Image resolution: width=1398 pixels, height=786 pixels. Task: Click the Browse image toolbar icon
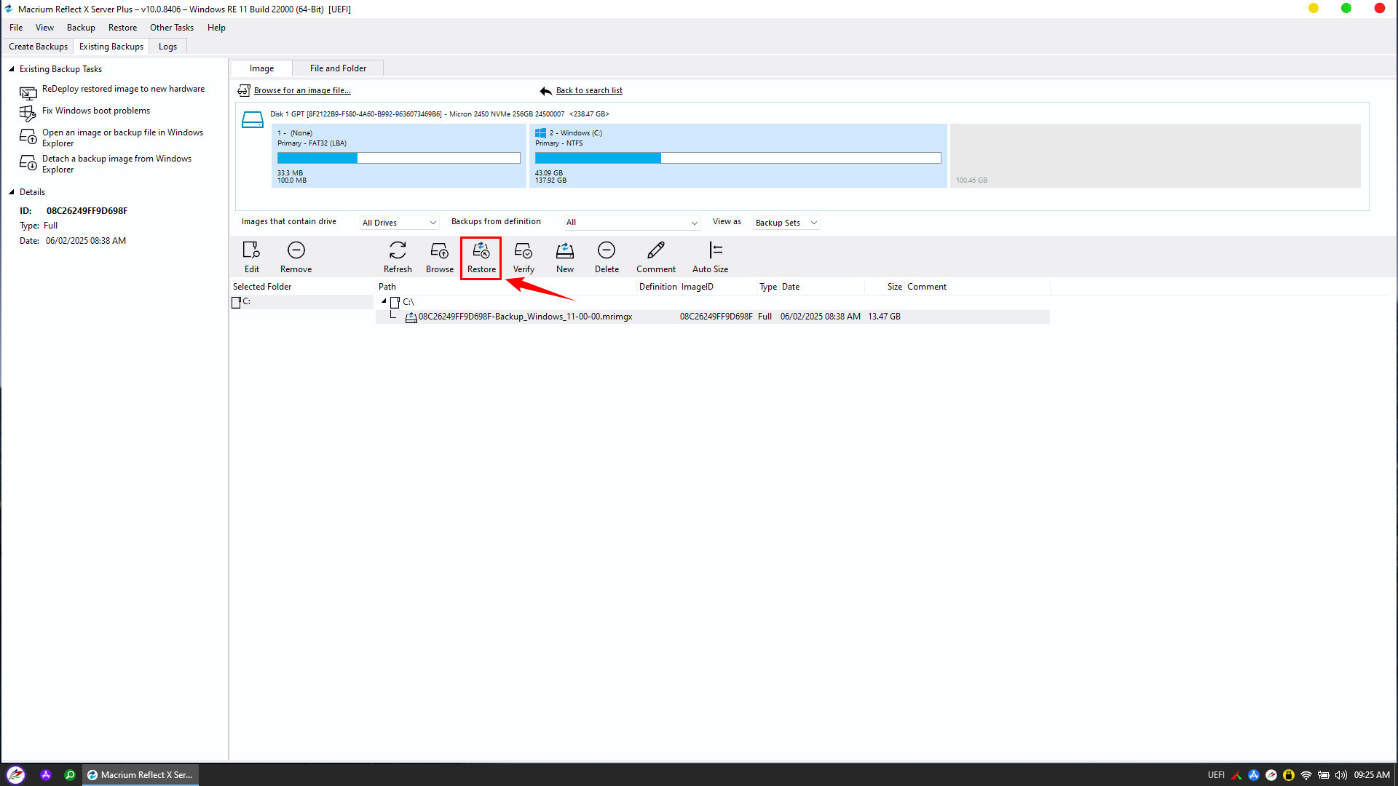[439, 251]
